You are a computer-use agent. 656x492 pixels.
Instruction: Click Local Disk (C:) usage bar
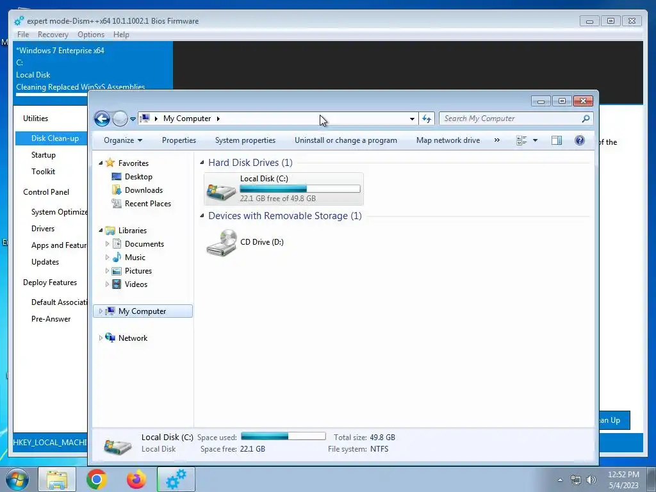point(300,189)
